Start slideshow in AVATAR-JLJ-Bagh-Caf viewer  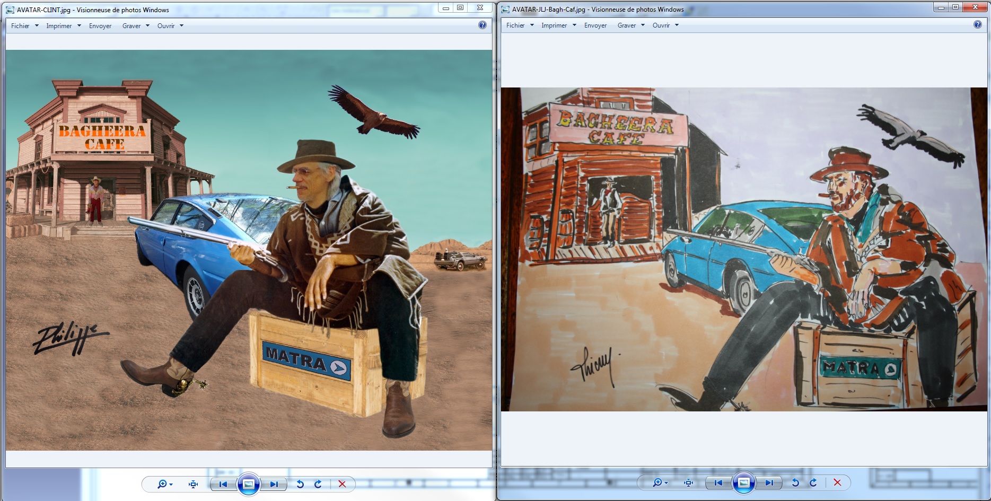click(x=743, y=482)
